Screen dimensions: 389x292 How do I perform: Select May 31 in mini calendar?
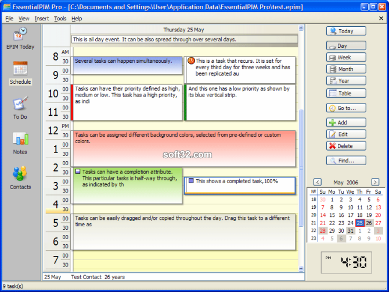tap(350, 230)
